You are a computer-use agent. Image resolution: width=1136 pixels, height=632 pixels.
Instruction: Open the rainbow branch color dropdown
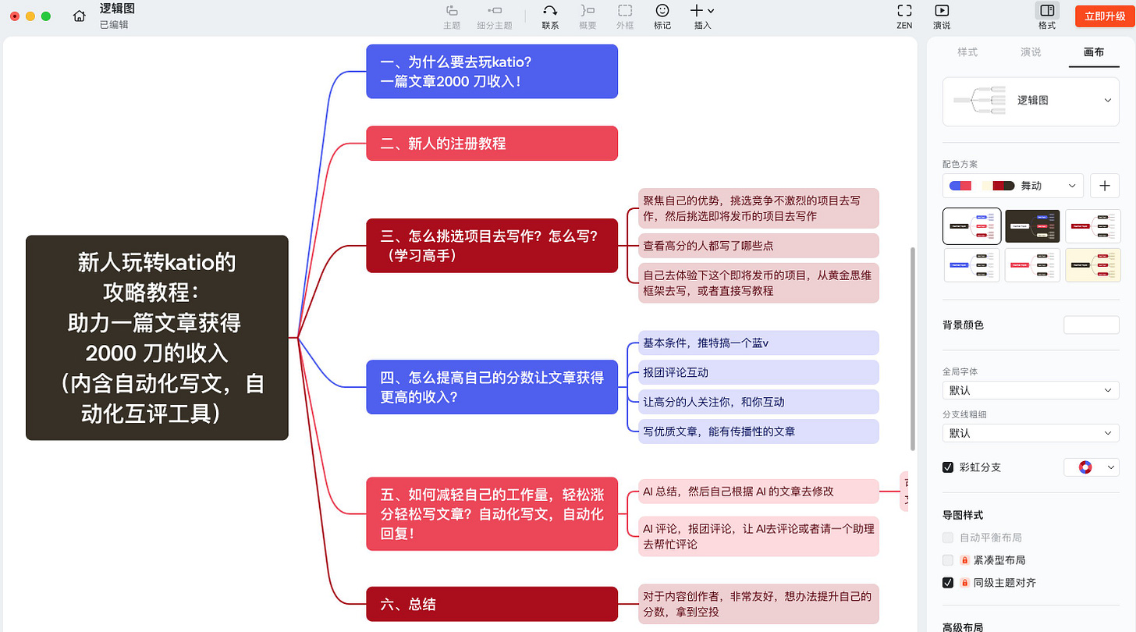point(1092,467)
